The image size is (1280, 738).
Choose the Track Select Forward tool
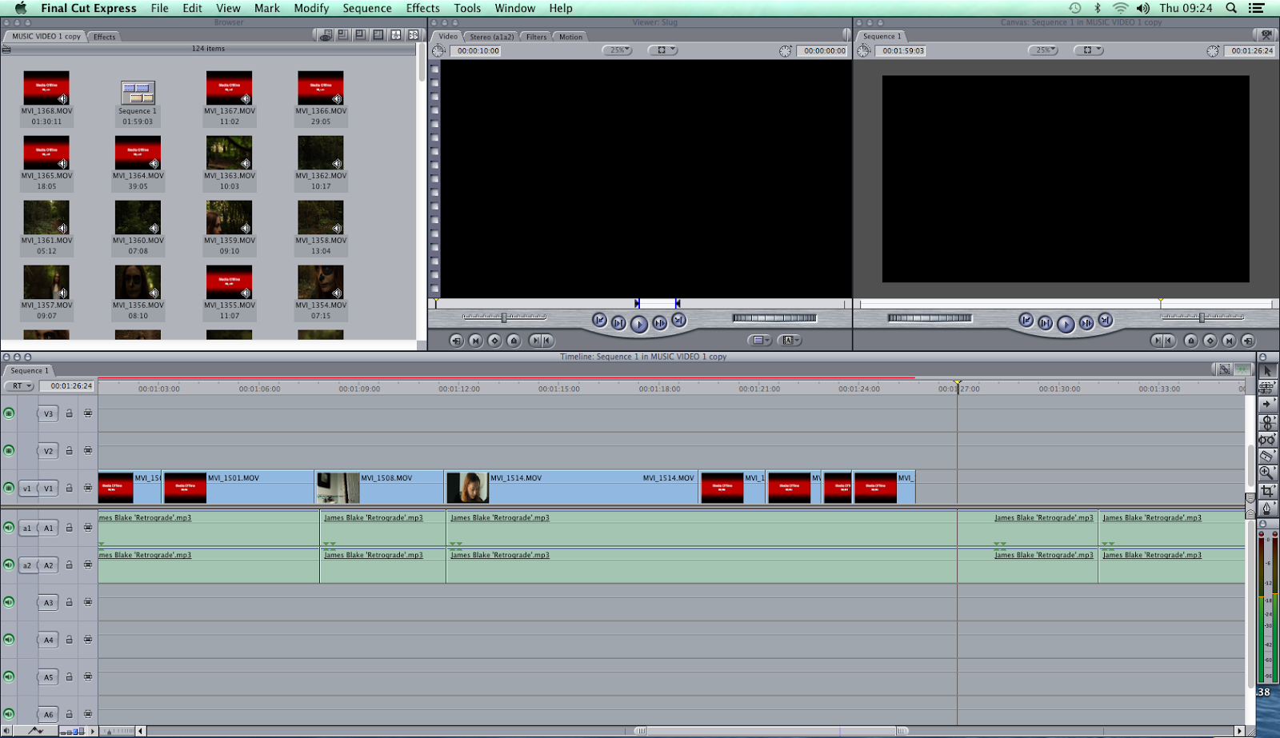pyautogui.click(x=1267, y=405)
